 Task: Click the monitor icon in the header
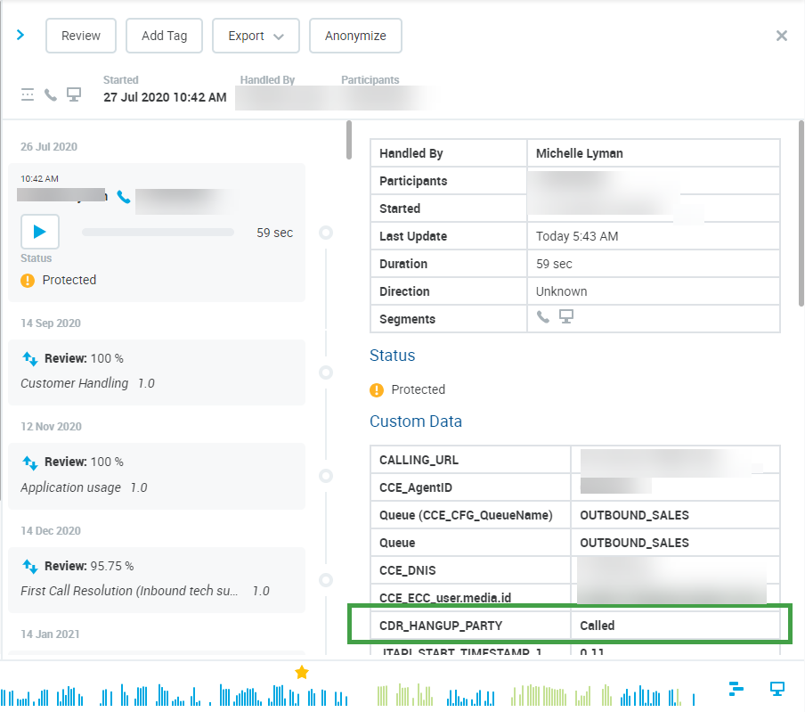click(74, 94)
